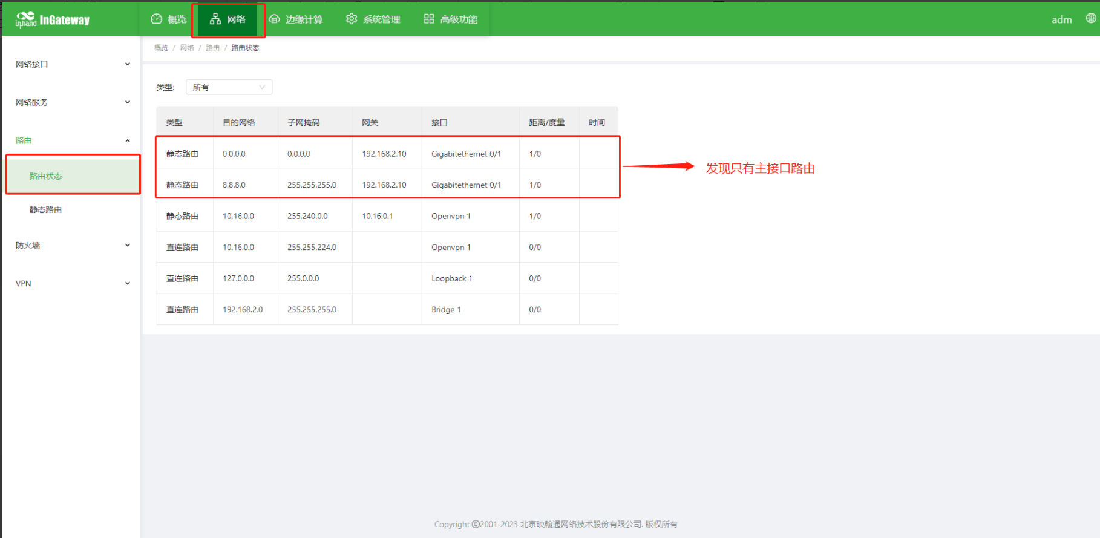Click the 边缘计算 cloud icon

[274, 19]
